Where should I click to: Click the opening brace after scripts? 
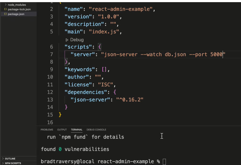[100, 47]
